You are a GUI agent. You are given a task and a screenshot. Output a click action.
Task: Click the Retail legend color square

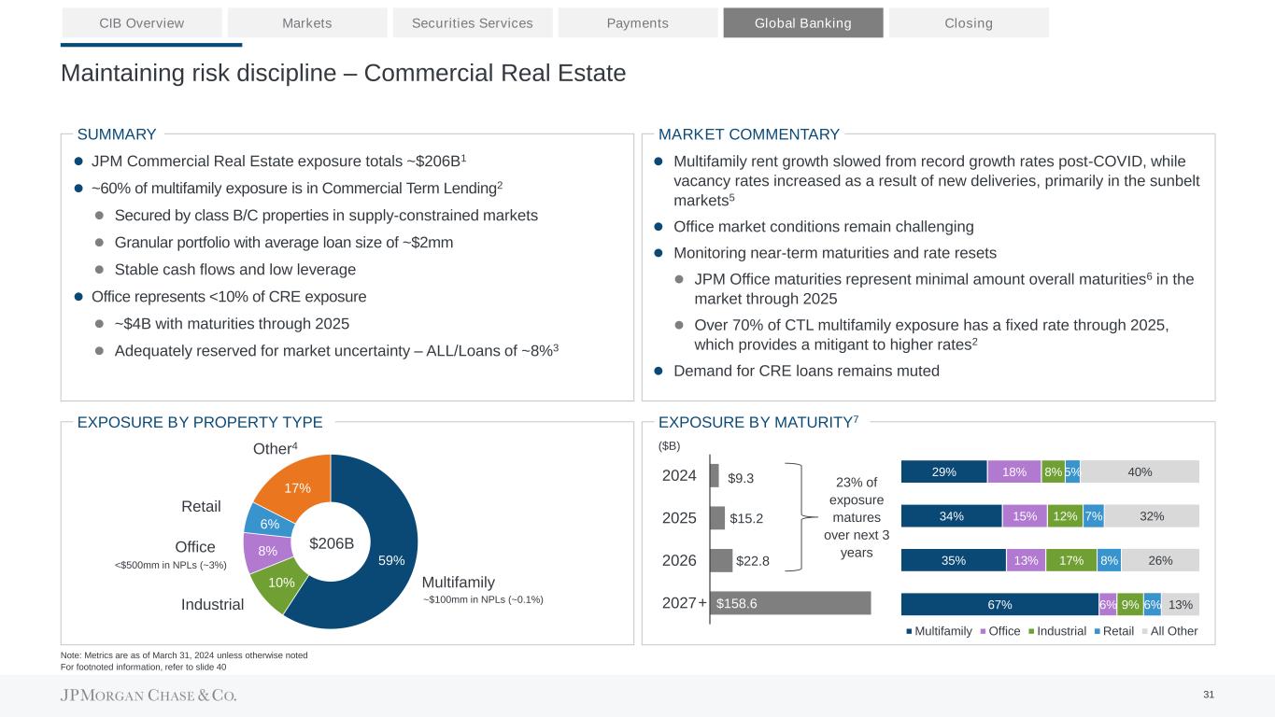1098,632
